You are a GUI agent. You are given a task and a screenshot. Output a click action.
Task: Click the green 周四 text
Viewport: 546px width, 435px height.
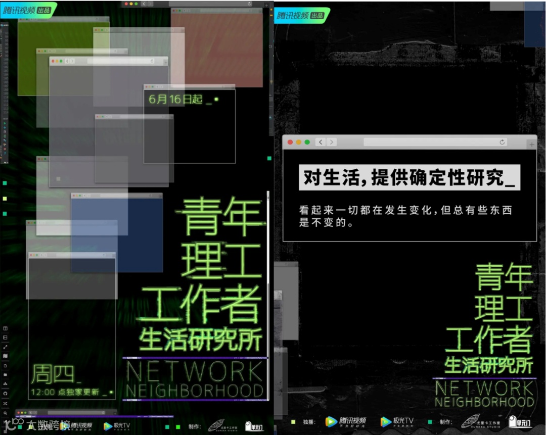53,374
